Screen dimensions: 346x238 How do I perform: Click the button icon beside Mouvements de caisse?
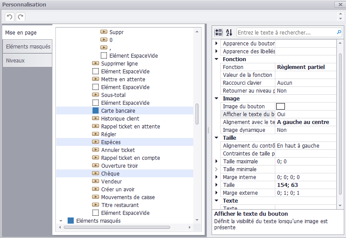click(x=95, y=197)
